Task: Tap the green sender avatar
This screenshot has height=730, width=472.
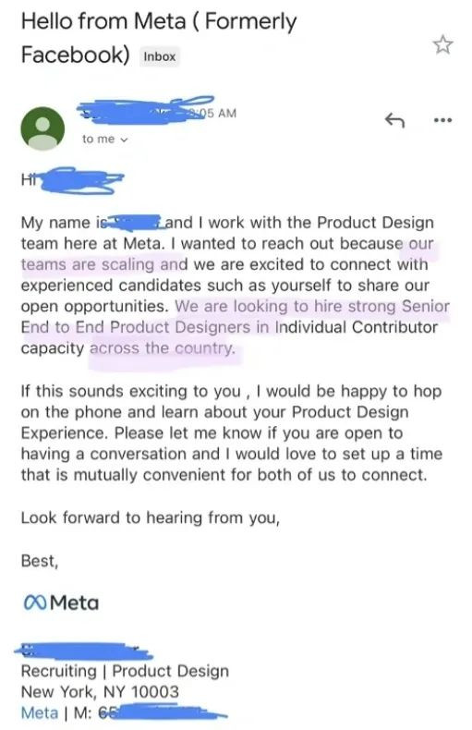Action: pyautogui.click(x=42, y=128)
